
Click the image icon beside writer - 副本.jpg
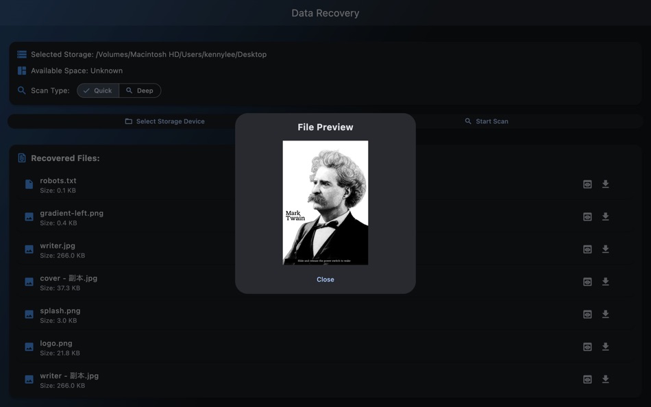coord(29,379)
